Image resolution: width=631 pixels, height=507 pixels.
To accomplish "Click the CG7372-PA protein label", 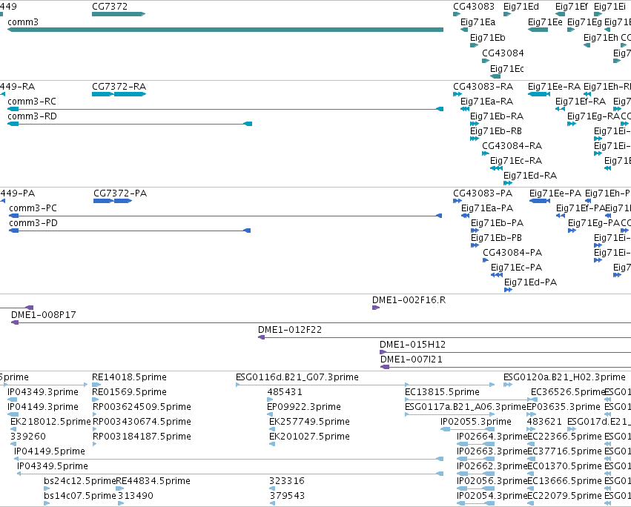I will [x=120, y=193].
